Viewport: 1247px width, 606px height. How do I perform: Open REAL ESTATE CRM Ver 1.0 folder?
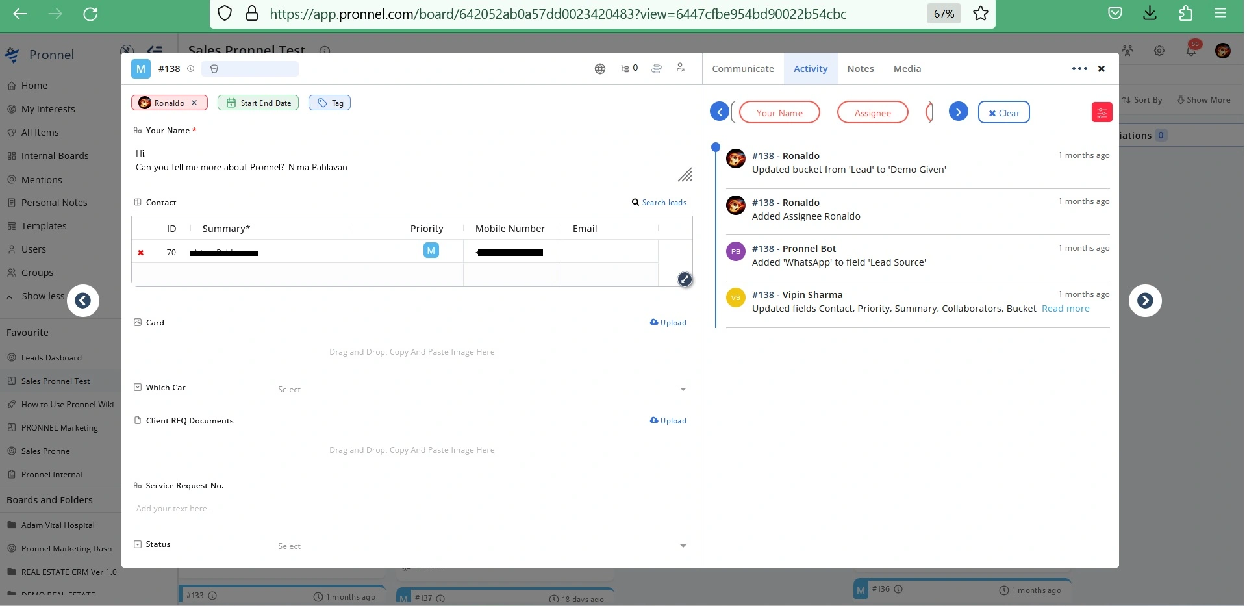68,572
